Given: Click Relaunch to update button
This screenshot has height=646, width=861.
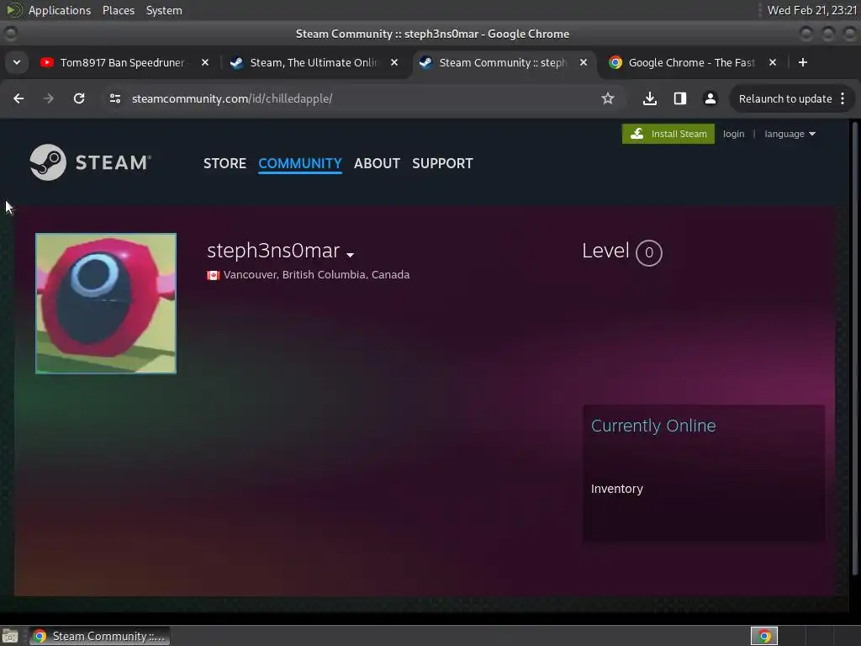Looking at the screenshot, I should (x=784, y=98).
